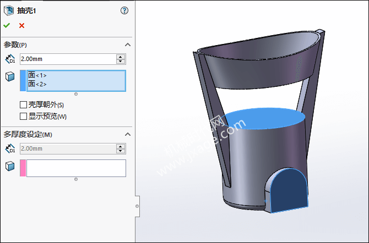Click the cube icon beside the multi-thickness faces box
Screen dimensions: 369x243
tap(9, 165)
